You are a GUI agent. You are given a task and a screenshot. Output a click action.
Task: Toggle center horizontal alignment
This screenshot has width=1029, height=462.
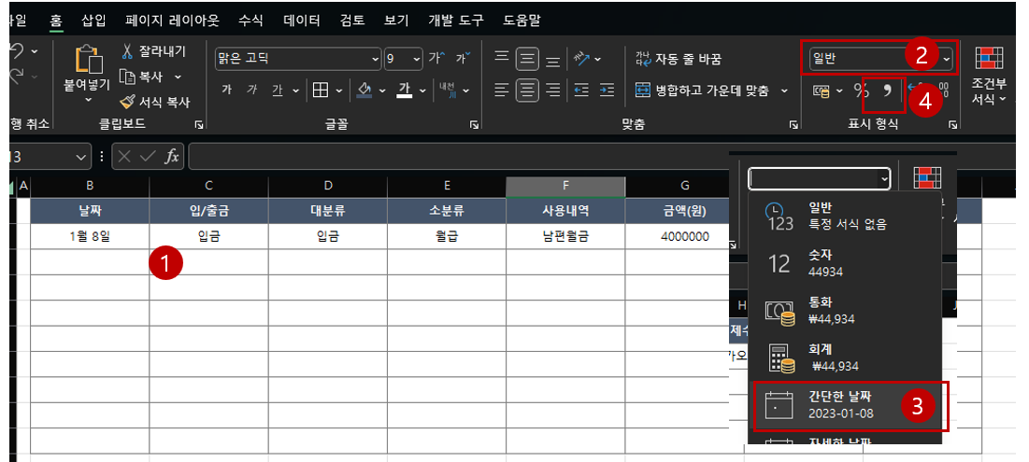click(x=527, y=91)
